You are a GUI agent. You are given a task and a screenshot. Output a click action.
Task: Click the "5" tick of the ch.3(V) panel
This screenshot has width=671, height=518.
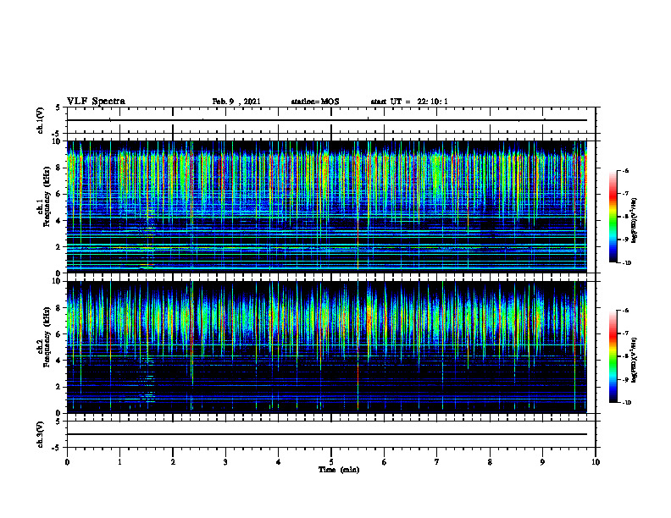(58, 422)
